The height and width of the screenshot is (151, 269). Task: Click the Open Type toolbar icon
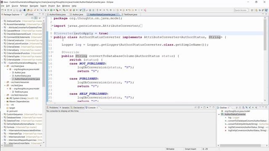(28, 10)
